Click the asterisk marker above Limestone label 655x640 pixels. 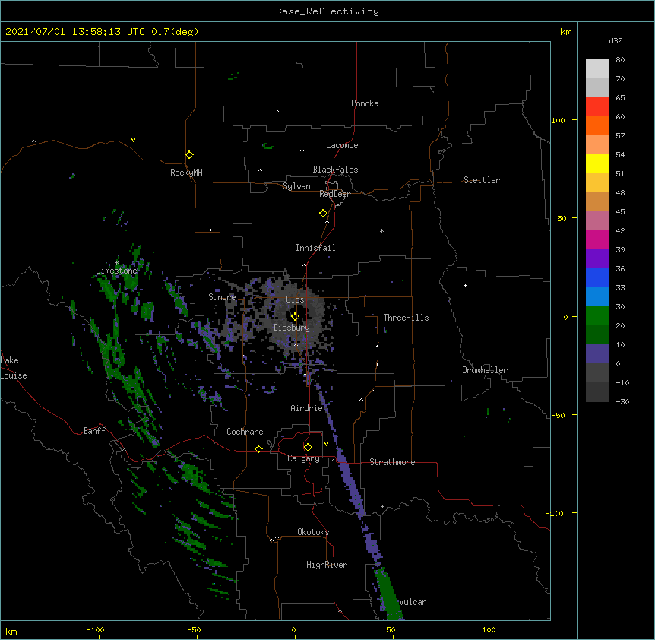coord(116,263)
